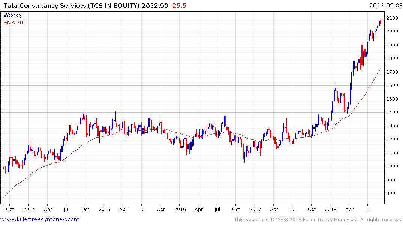Click the 1100 price axis label
Image resolution: width=403 pixels, height=225 pixels.
tap(392, 153)
